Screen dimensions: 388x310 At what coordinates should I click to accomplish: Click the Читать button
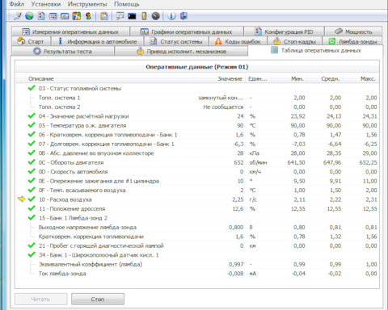pos(40,299)
